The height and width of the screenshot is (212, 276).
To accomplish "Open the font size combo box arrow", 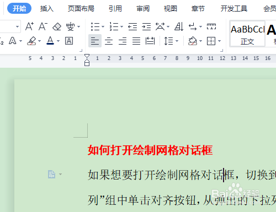I will (17, 26).
